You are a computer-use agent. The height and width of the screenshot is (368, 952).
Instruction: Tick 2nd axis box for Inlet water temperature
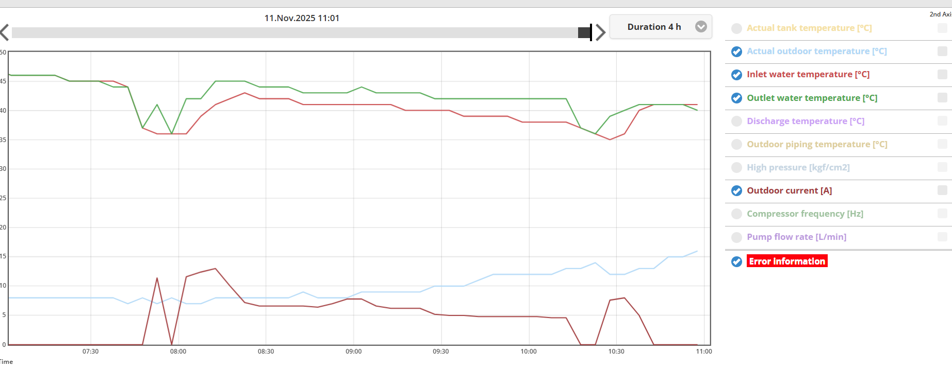[942, 74]
